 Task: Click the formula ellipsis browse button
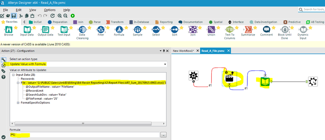[163, 135]
